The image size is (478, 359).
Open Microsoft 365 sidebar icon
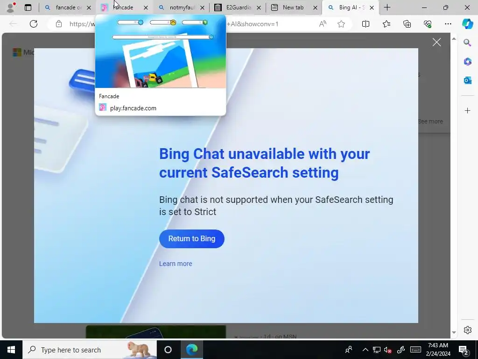click(x=467, y=61)
